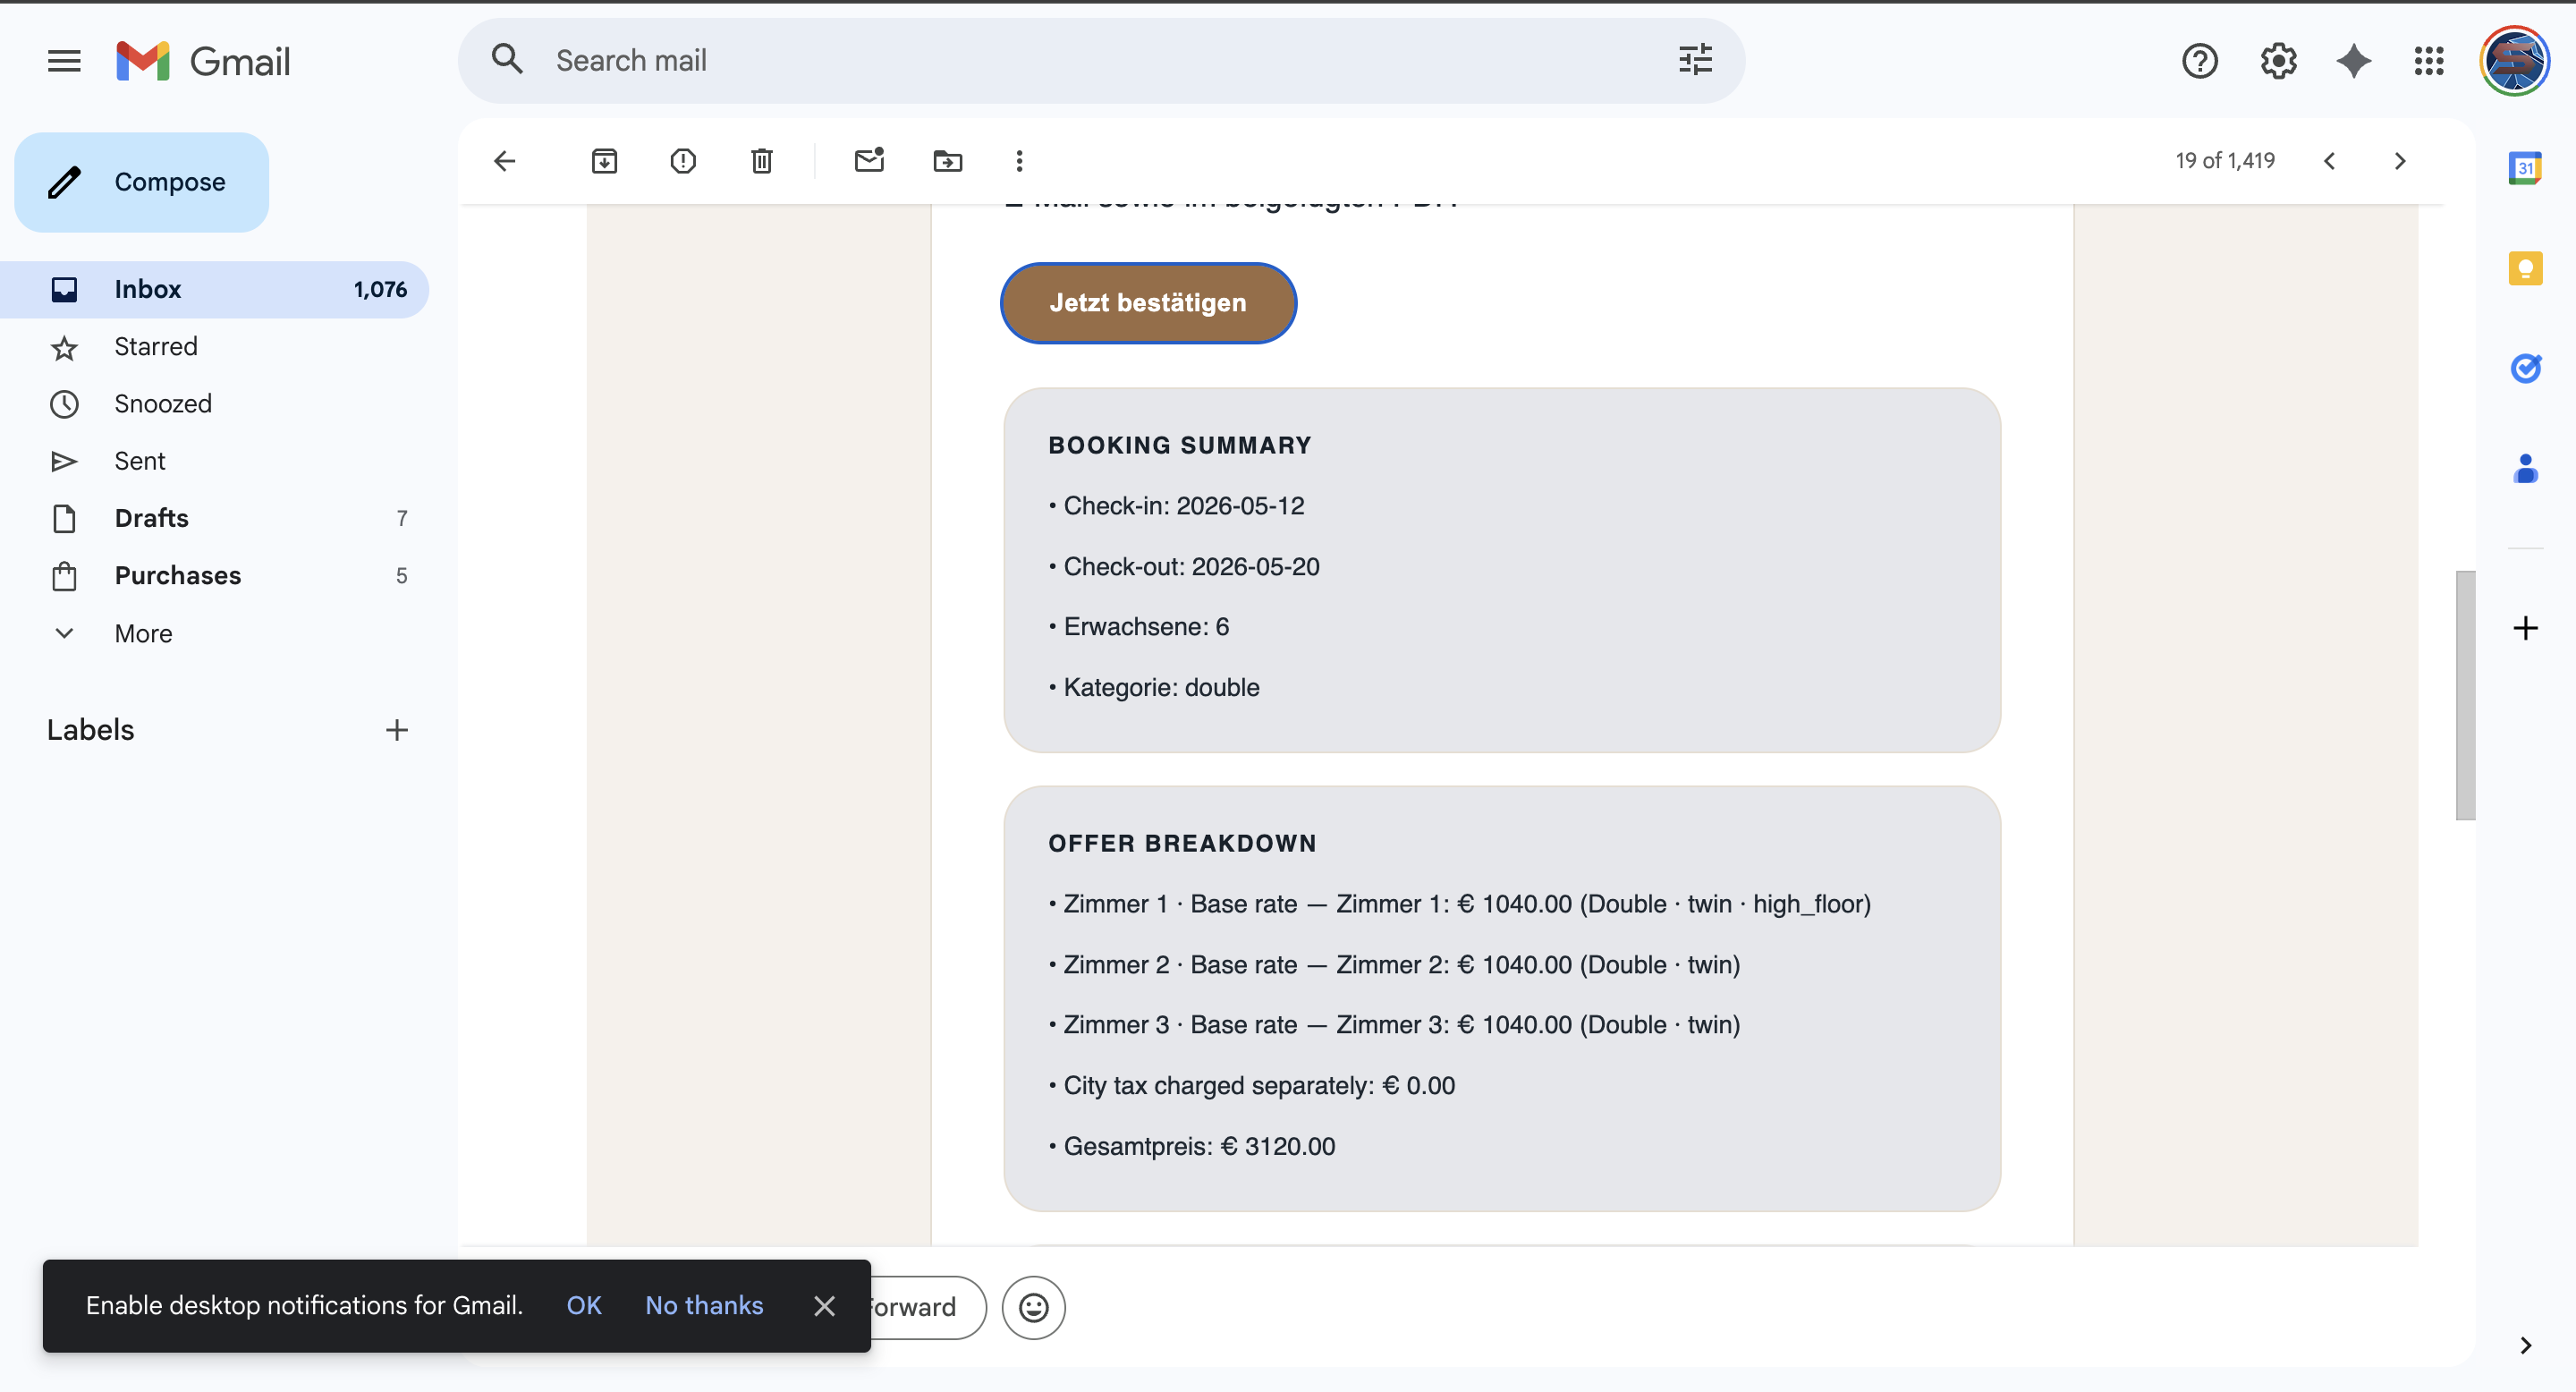Open the Starred folder
The height and width of the screenshot is (1392, 2576).
coord(214,347)
